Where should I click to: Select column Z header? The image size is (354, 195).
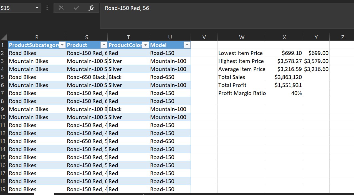tap(342, 37)
